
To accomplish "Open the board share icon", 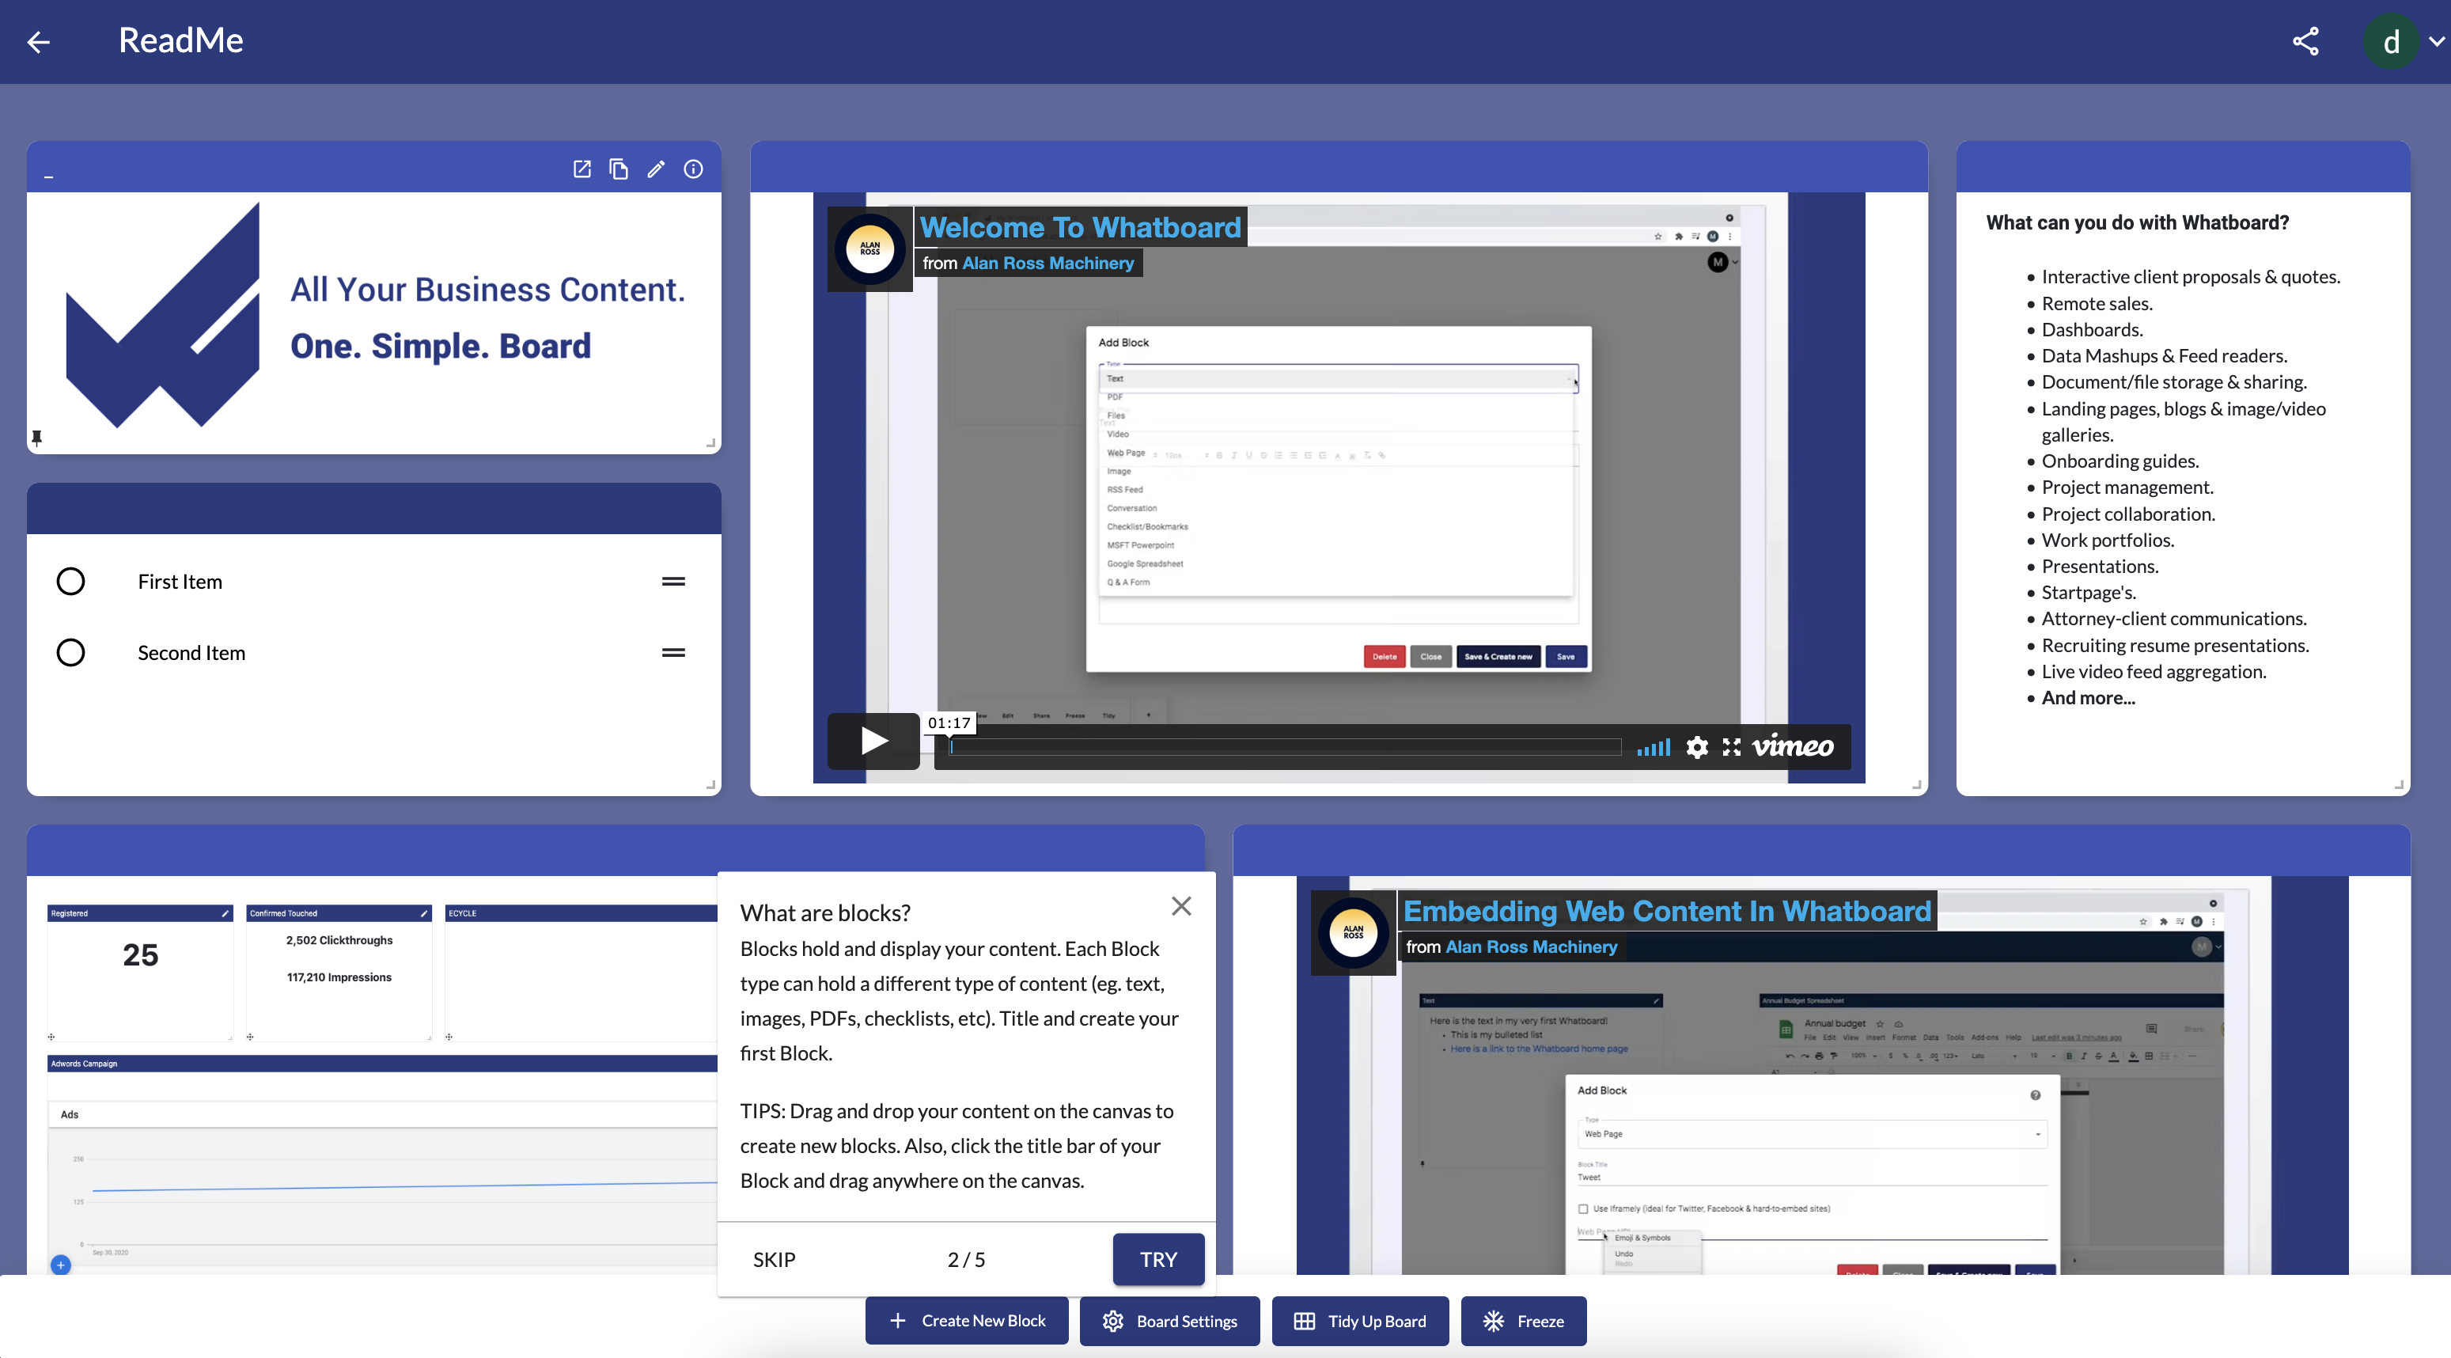I will (2305, 41).
